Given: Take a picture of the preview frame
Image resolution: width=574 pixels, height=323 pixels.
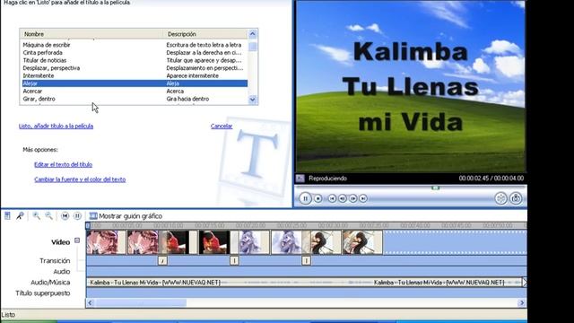Looking at the screenshot, I should [516, 198].
